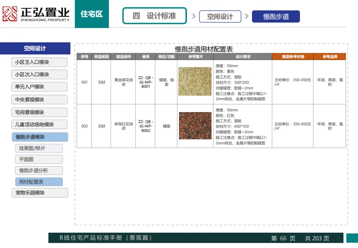
Task: Click the 001 row number cell
Action: (x=85, y=82)
